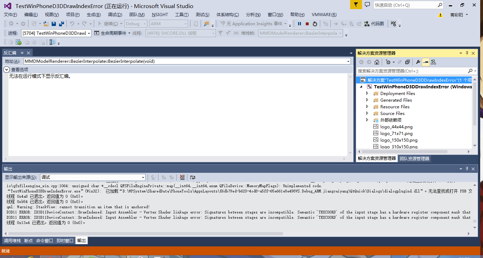Toggle word wrap in the Output window
Image resolution: width=483 pixels, height=258 pixels.
pyautogui.click(x=193, y=177)
